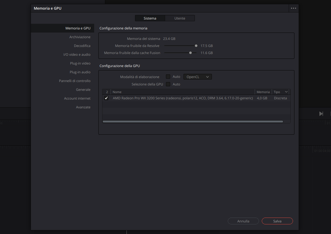Screen dimensions: 331x234
Task: Click the Memoria fruibile da Resolve slider handle
Action: tap(196, 46)
